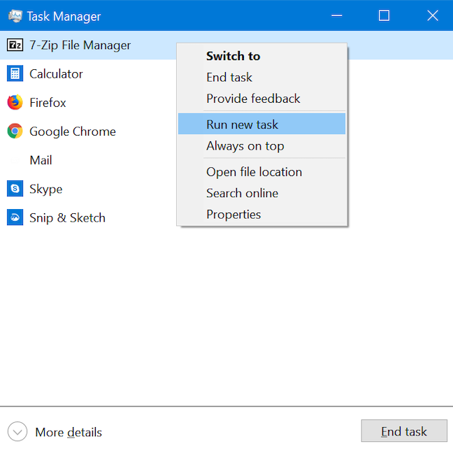Select Provide feedback menu entry
The width and height of the screenshot is (453, 453).
(261, 99)
